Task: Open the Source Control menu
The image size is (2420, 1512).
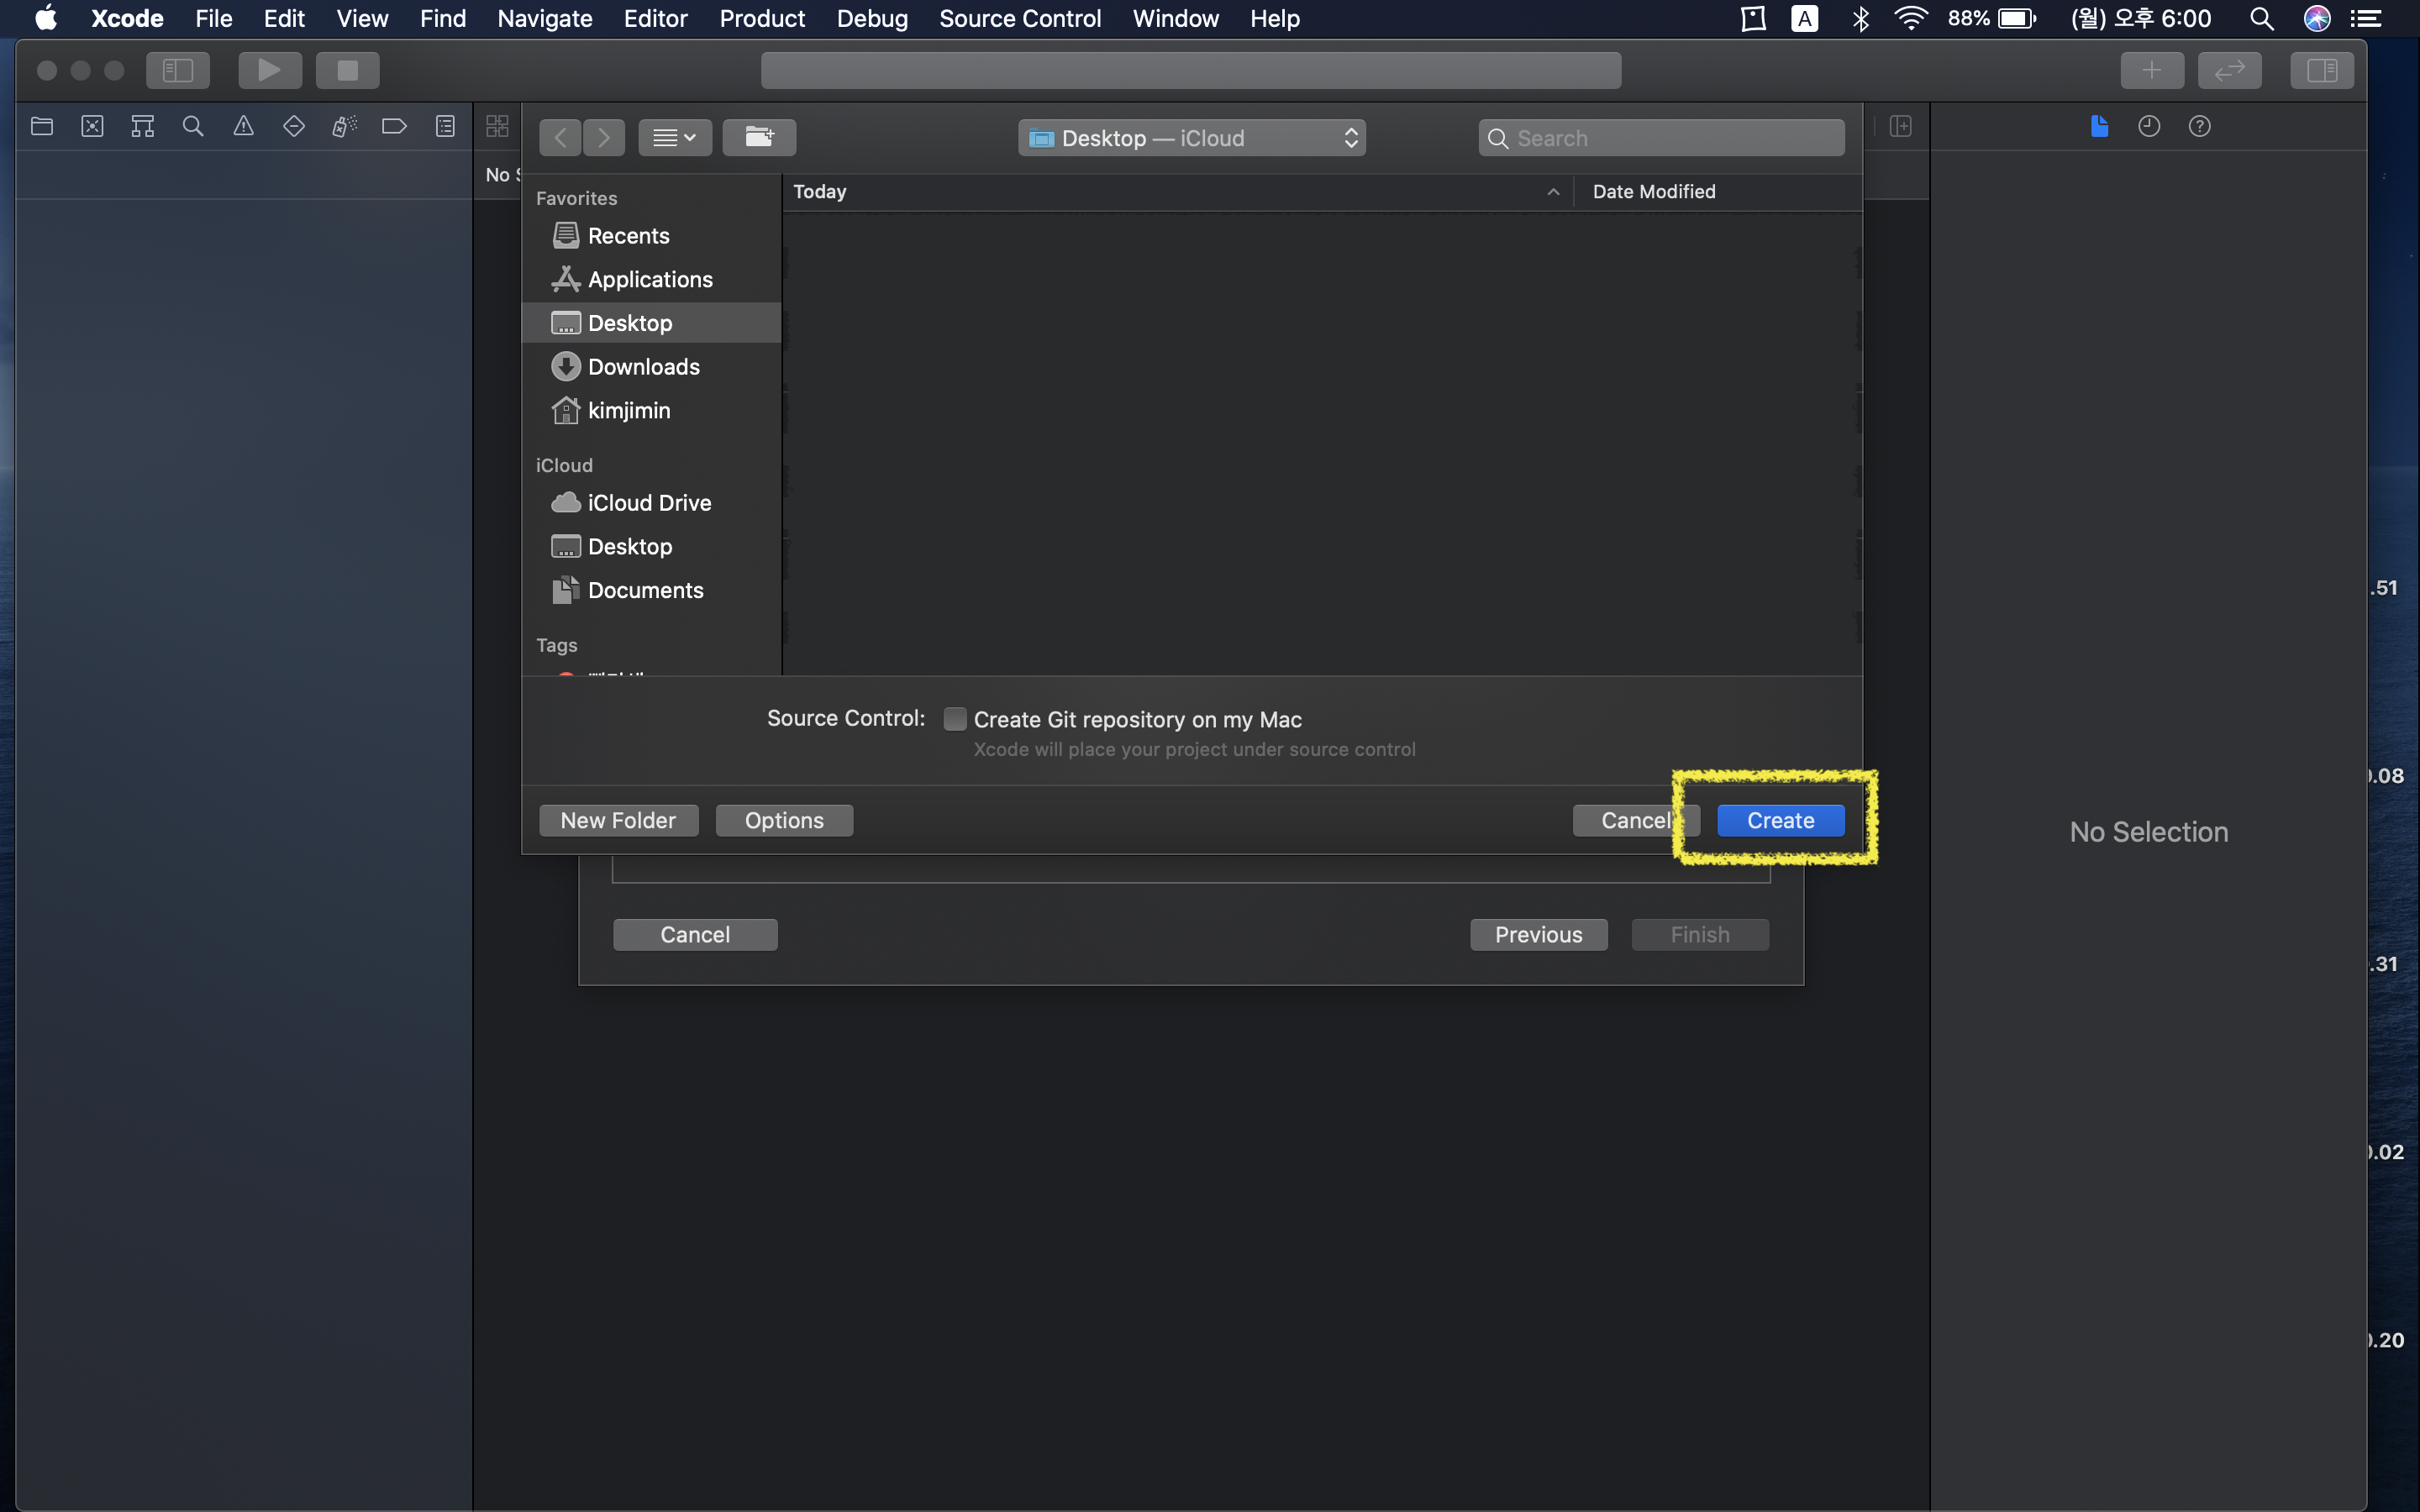Action: 1020,18
